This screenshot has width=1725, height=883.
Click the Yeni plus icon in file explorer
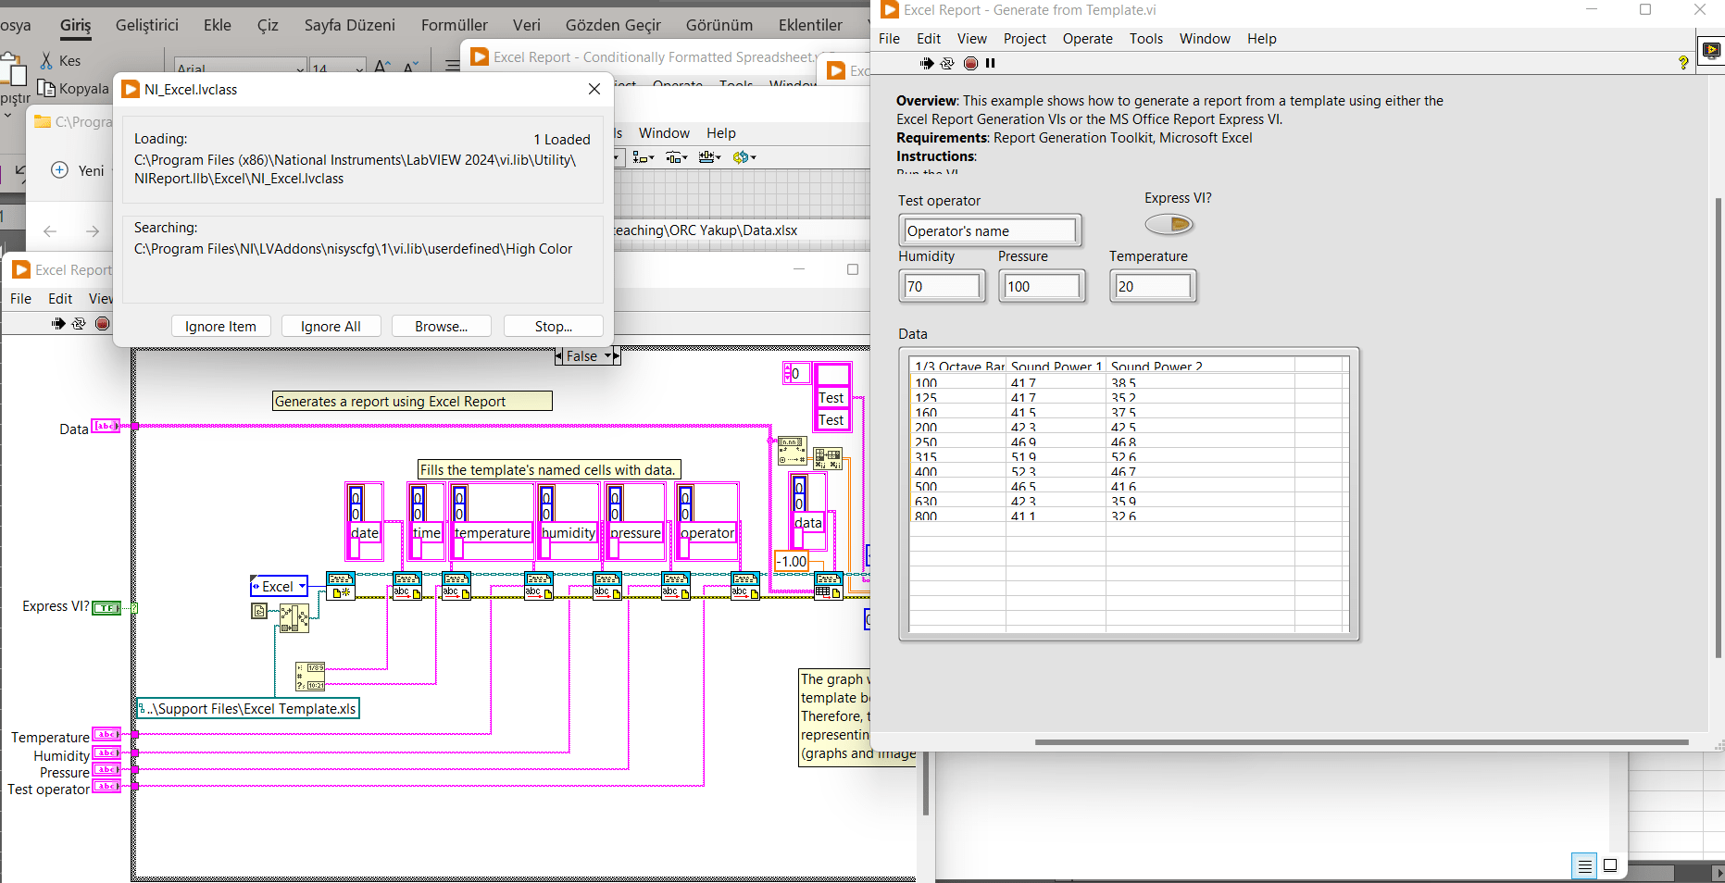pos(59,170)
